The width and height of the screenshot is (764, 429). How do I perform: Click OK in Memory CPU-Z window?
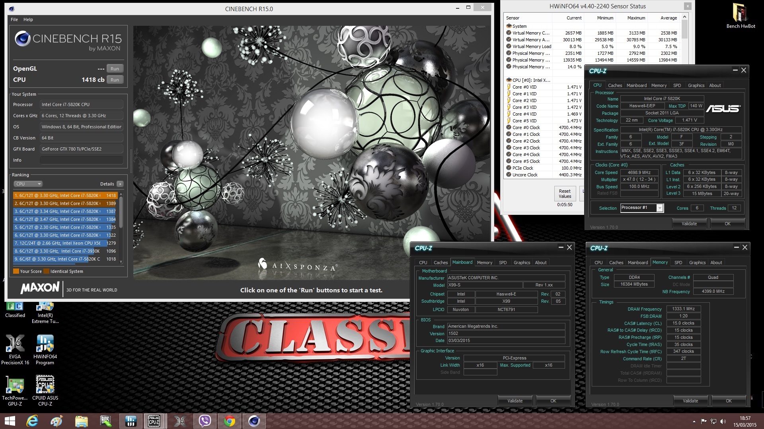(x=729, y=401)
